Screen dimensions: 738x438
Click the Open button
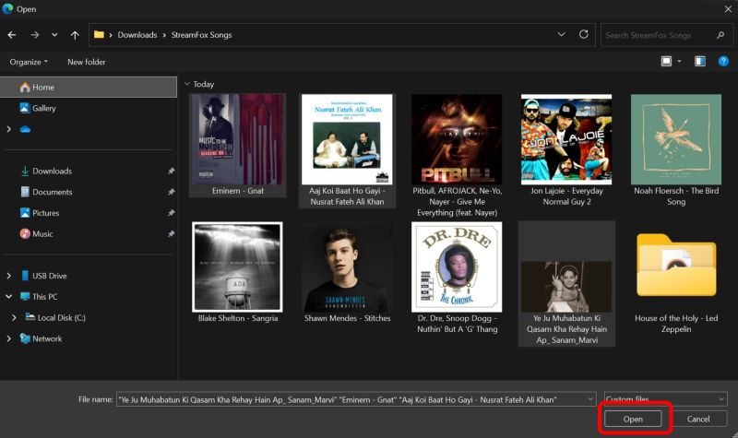click(634, 419)
